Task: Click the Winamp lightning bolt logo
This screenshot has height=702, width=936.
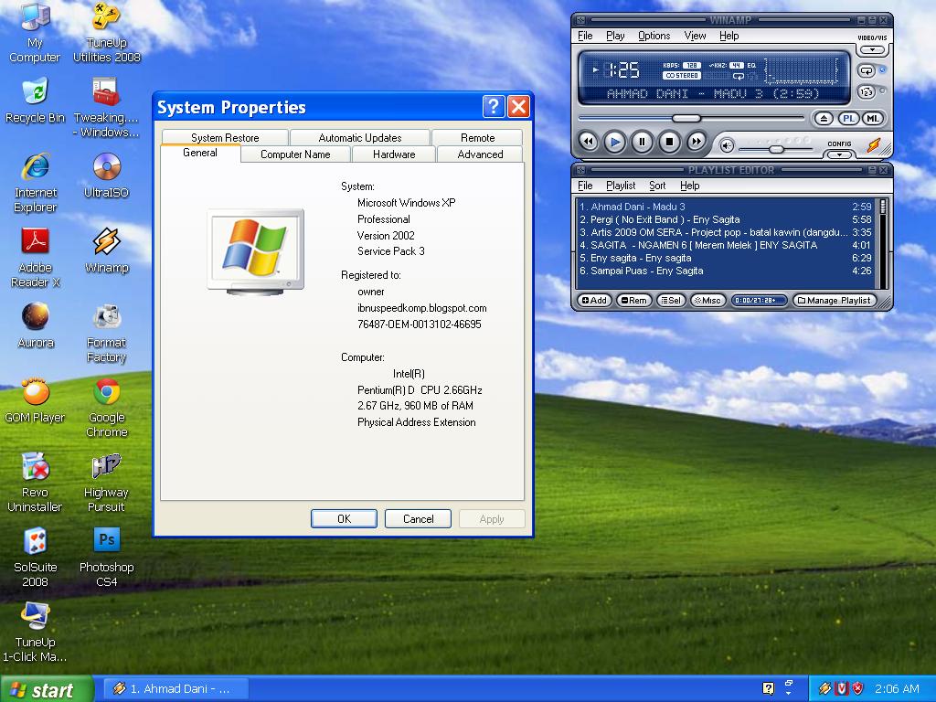Action: click(875, 145)
